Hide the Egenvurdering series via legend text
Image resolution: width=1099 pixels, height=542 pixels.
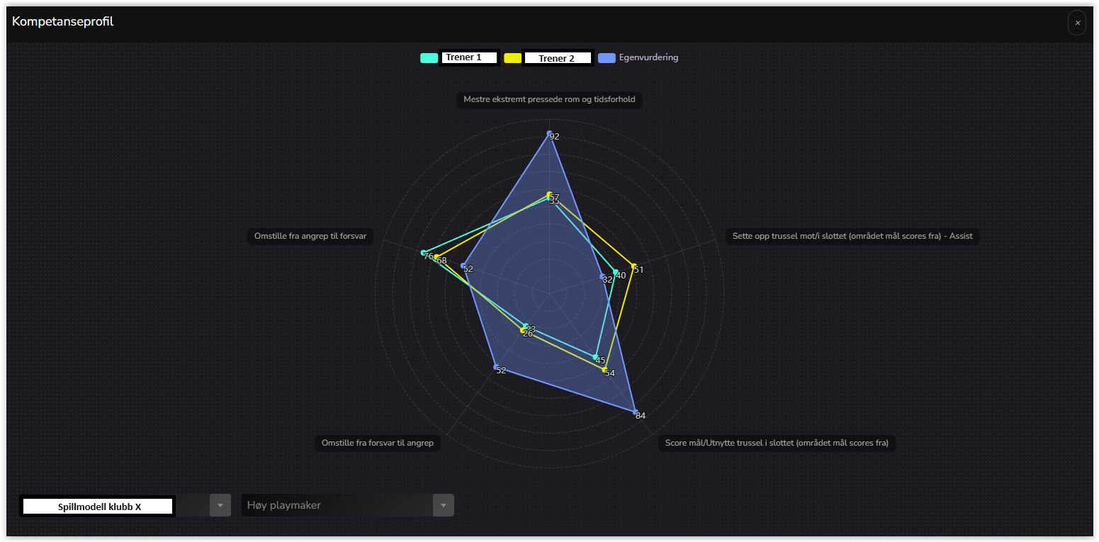648,57
